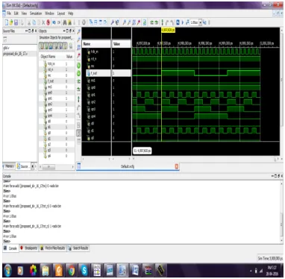Add marker from the waveform side toolbar

(78, 99)
